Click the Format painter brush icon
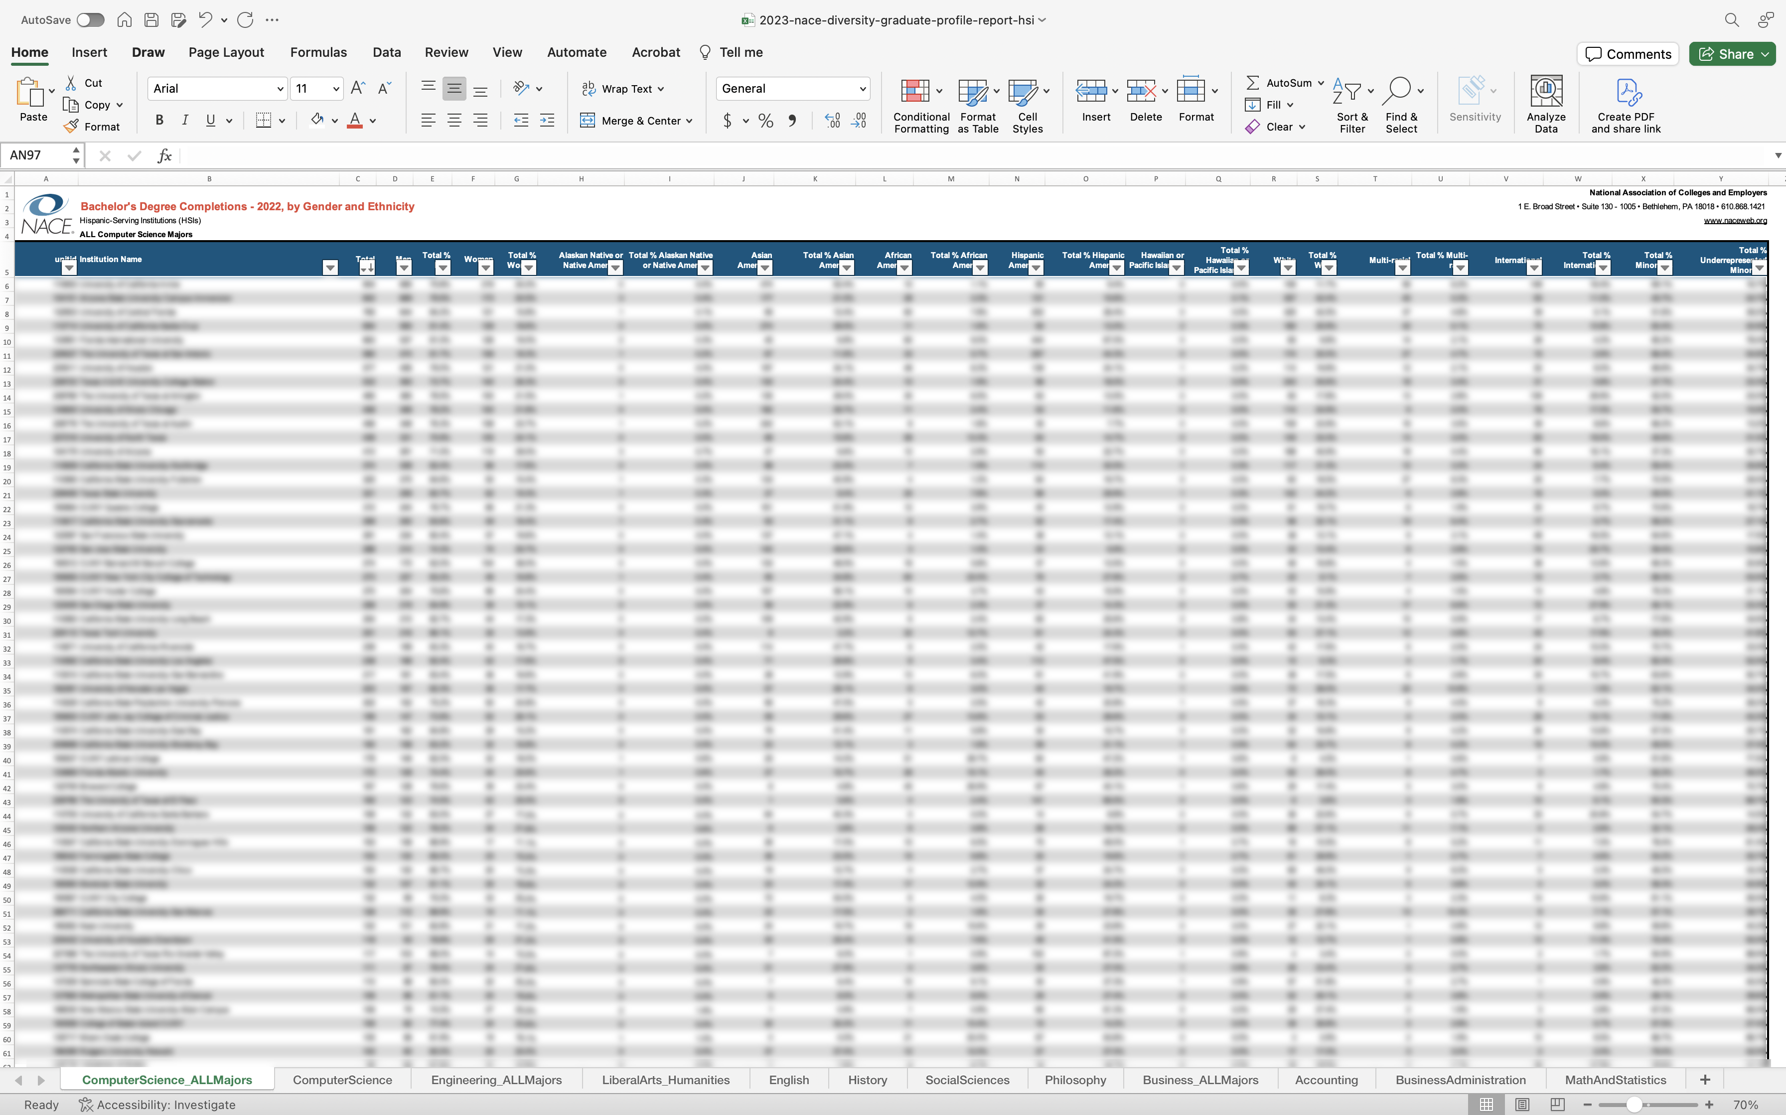Screen dimensions: 1786x1115 [71, 126]
